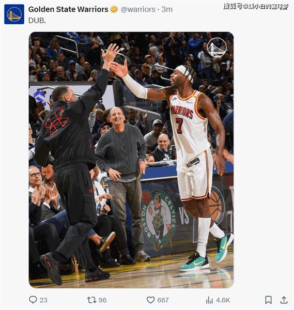Like the post with the heart icon
Screen dimensions: 294x310
point(150,300)
